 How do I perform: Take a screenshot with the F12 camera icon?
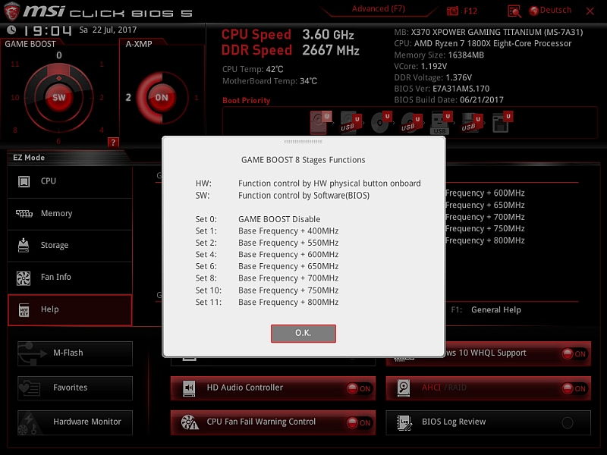tap(452, 11)
